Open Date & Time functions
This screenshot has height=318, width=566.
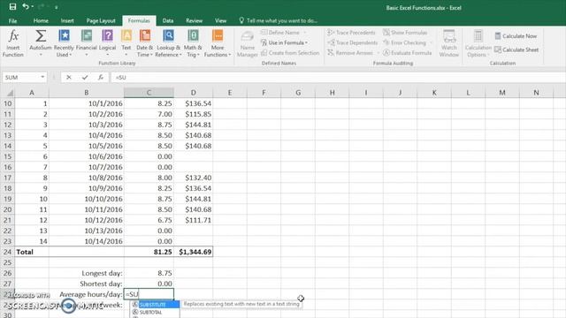click(x=145, y=43)
